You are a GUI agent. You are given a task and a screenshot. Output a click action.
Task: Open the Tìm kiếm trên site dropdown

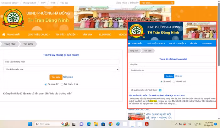pos(61,69)
